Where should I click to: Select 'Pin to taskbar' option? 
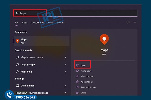point(87,76)
